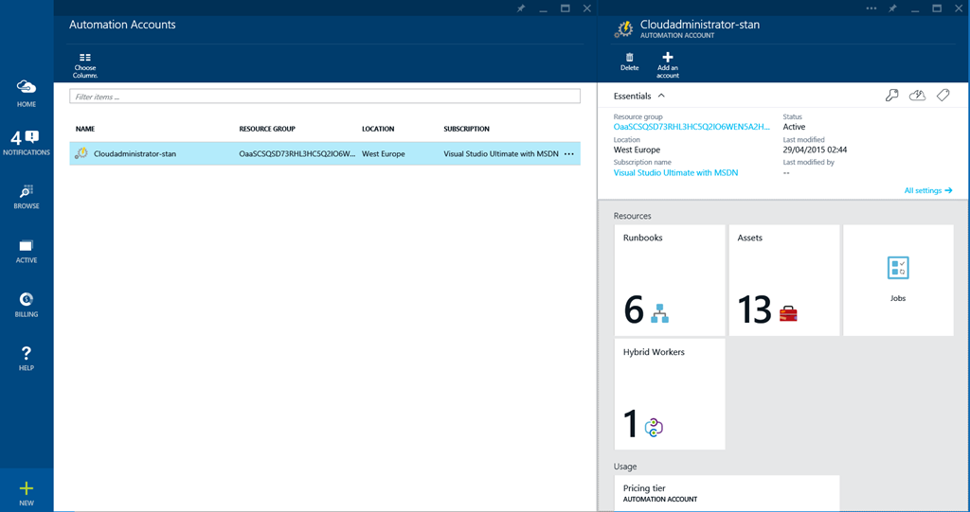Open the Notifications hub showing 4 alerts
Image resolution: width=970 pixels, height=512 pixels.
[27, 142]
